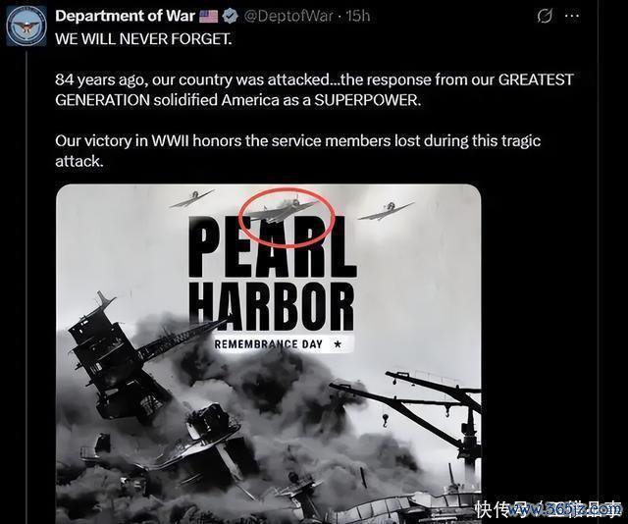Click the paragraph beginning 84 years ago
Viewport: 628px width, 524px height.
(314, 89)
